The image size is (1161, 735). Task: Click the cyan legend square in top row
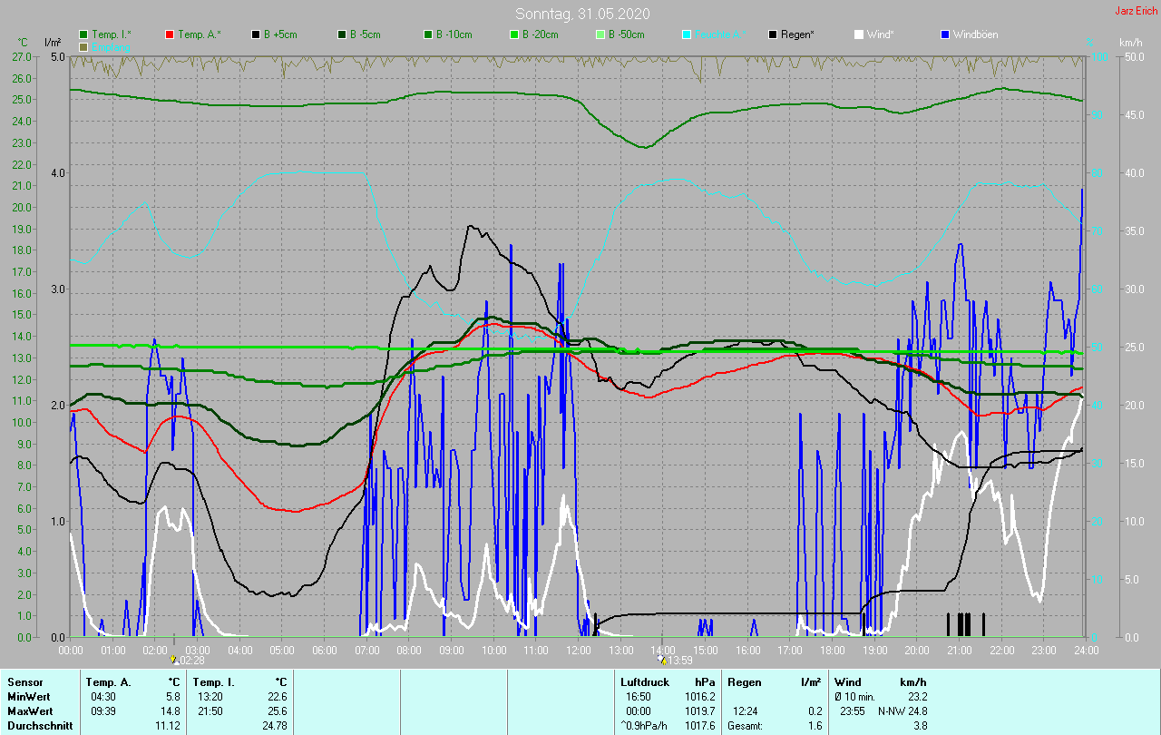click(x=687, y=34)
